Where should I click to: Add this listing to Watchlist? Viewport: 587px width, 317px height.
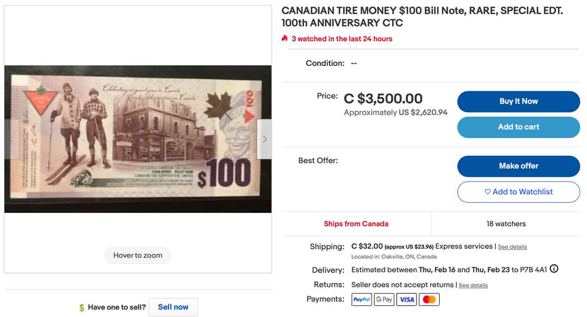(x=518, y=192)
